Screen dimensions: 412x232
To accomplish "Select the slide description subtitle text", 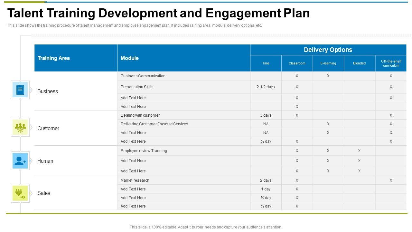I will 135,25.
